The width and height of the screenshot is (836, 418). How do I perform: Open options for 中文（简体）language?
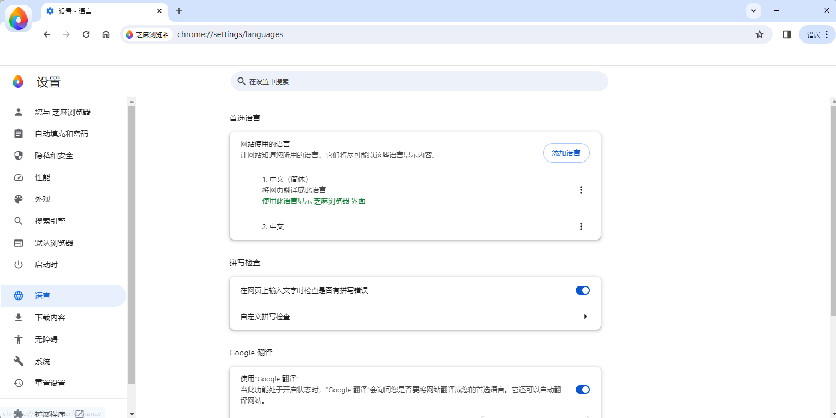pyautogui.click(x=581, y=190)
